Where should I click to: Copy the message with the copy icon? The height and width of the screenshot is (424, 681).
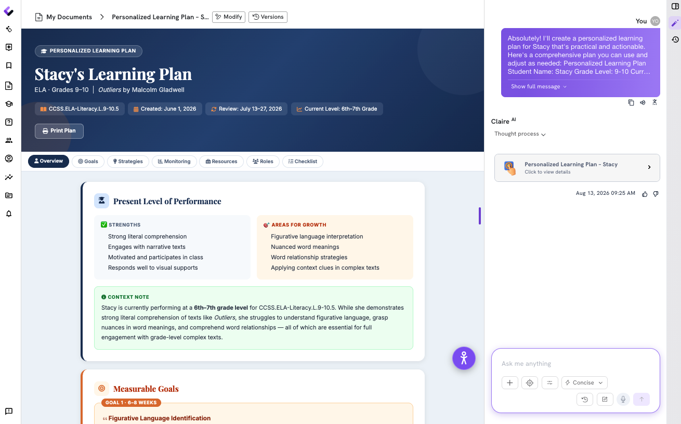631,102
